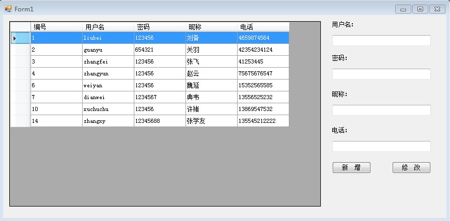This screenshot has width=450, height=221.
Task: Select cell 'xuchuchu'
Action: [x=108, y=109]
